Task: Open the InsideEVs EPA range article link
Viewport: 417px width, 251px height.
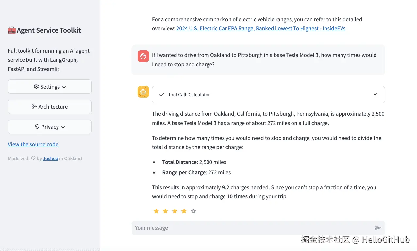Action: 261,28
